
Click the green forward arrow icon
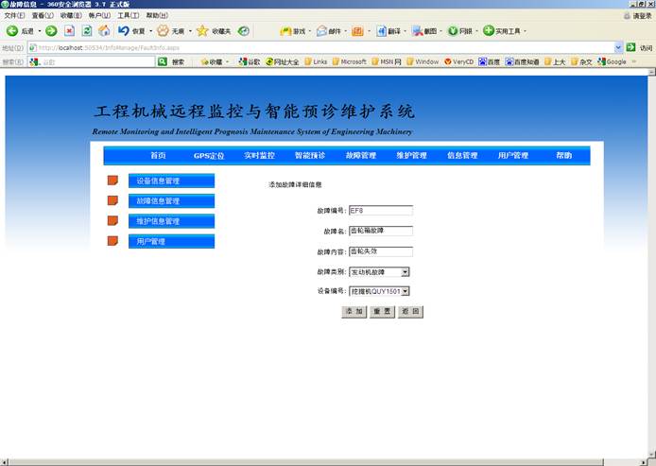[51, 31]
